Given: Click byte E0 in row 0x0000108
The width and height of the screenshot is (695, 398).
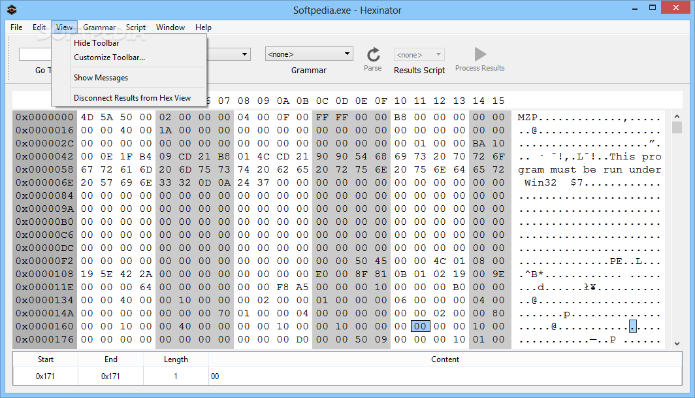Looking at the screenshot, I should 322,274.
